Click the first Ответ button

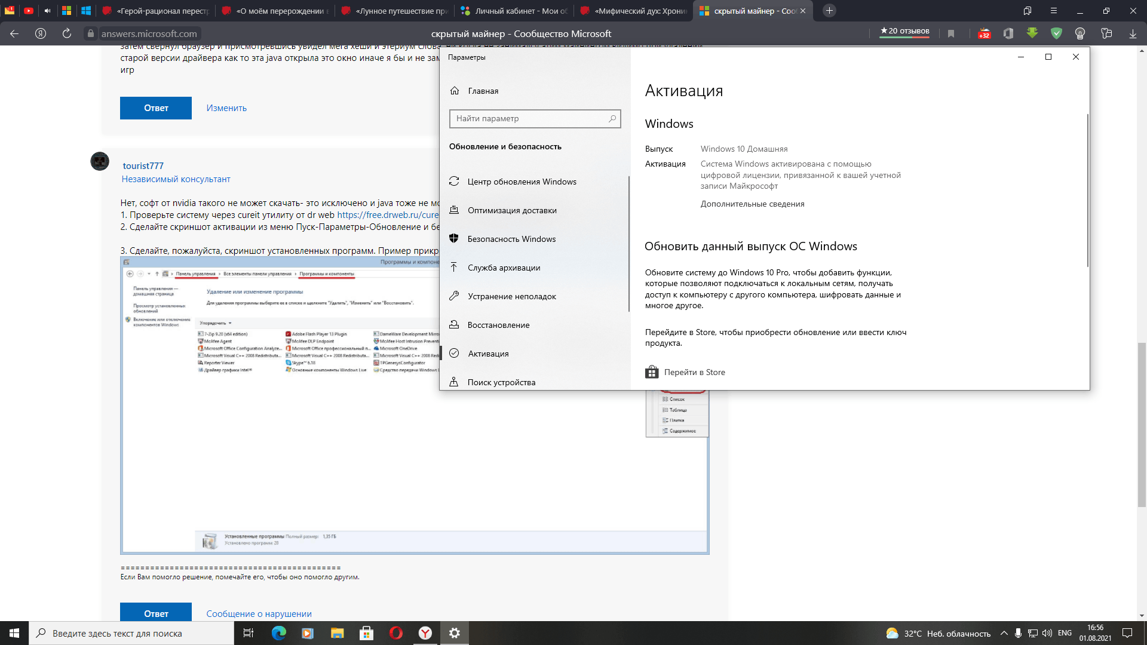pyautogui.click(x=156, y=108)
